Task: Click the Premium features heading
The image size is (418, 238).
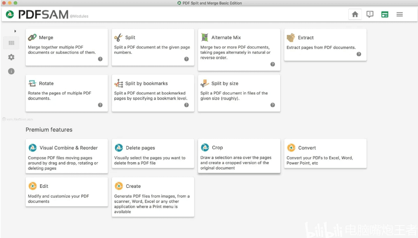Action: point(49,130)
